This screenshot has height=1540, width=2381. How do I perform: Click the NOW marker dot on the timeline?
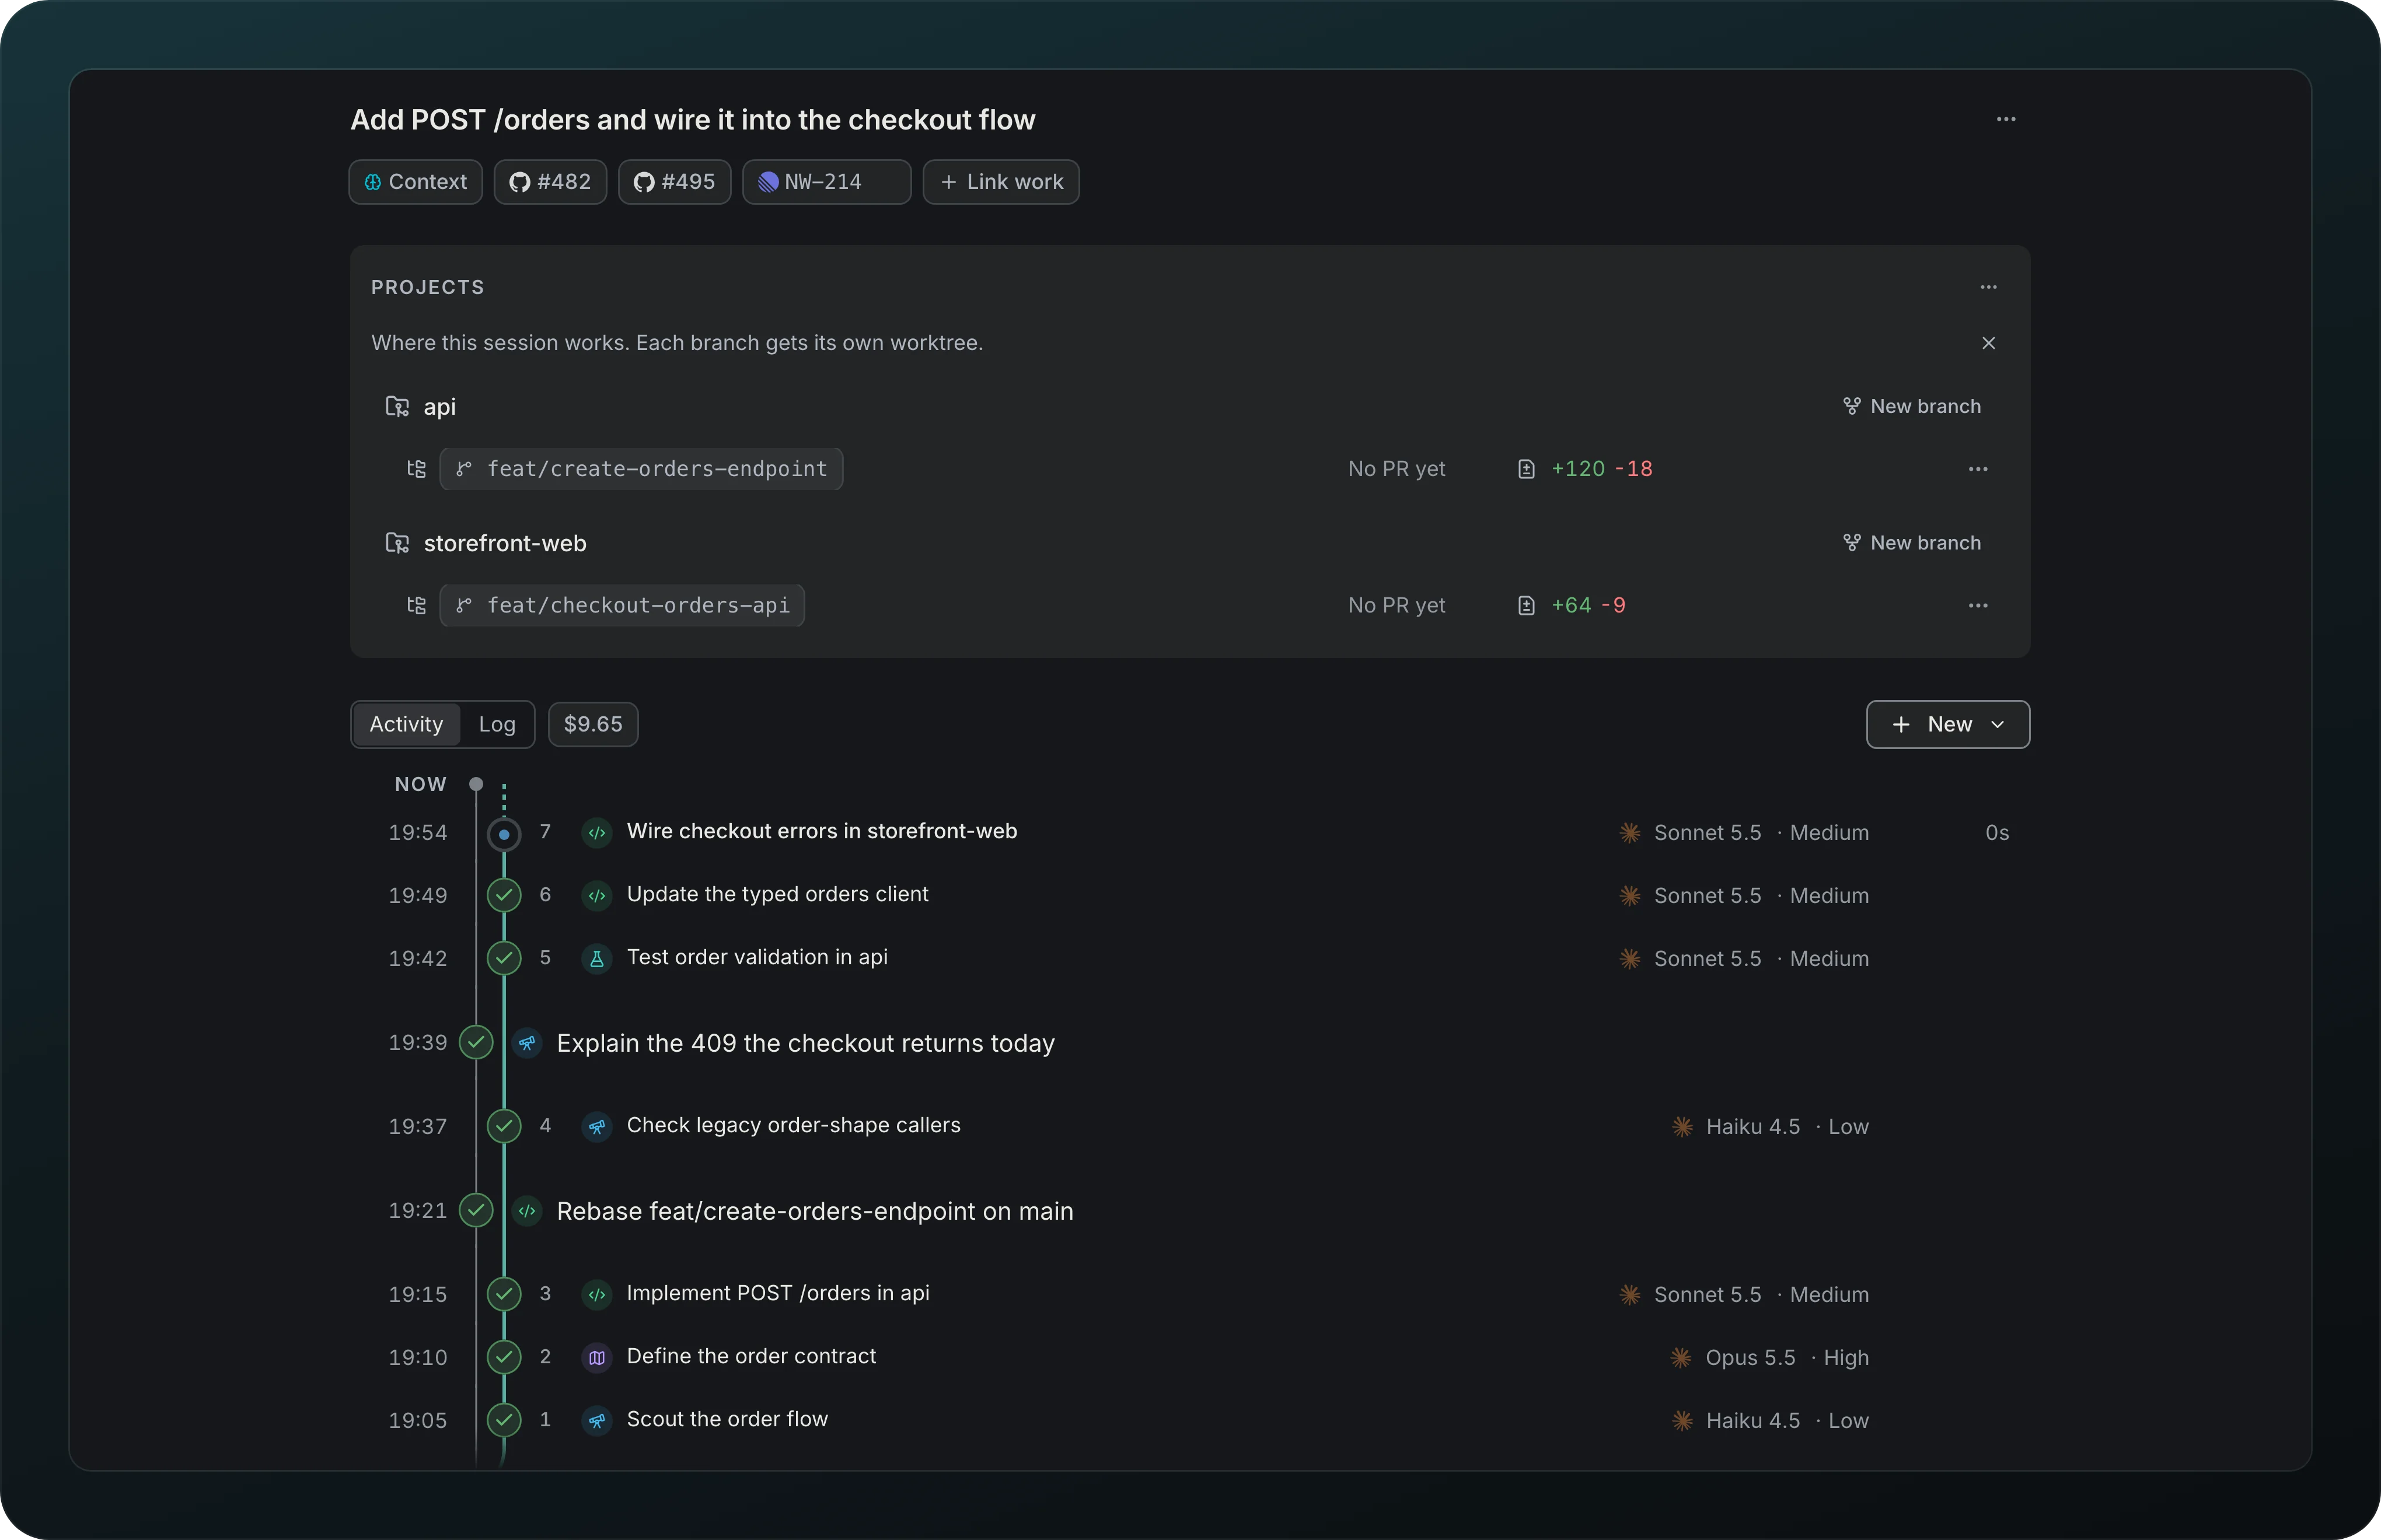[x=476, y=784]
